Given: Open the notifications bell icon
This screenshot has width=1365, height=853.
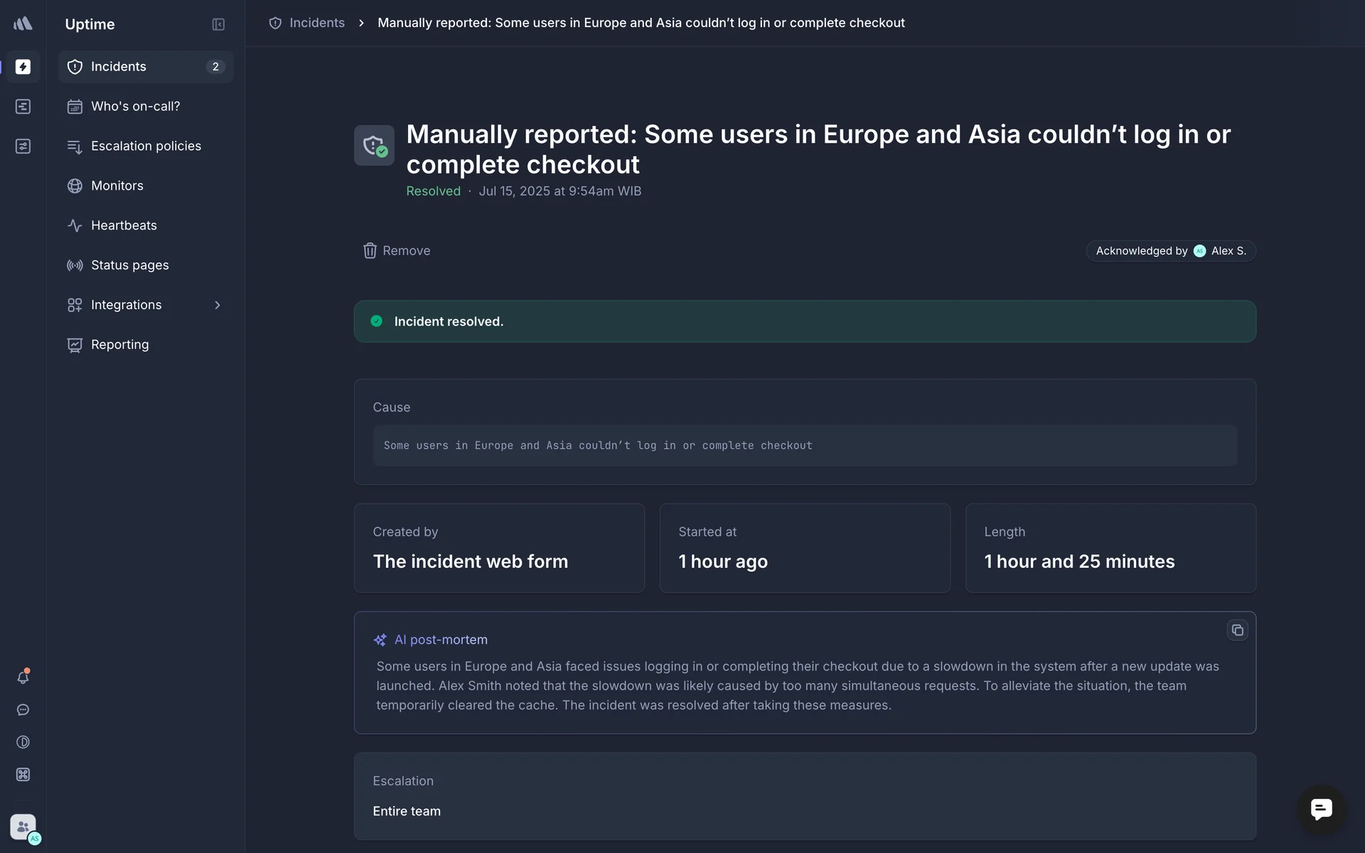Looking at the screenshot, I should coord(23,677).
